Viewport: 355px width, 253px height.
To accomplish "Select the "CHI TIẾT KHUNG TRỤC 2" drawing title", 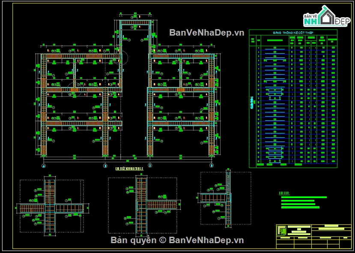I will [x=129, y=169].
